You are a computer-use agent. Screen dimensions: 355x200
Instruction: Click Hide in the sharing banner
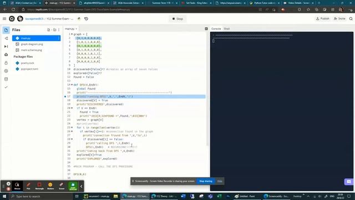(x=220, y=181)
